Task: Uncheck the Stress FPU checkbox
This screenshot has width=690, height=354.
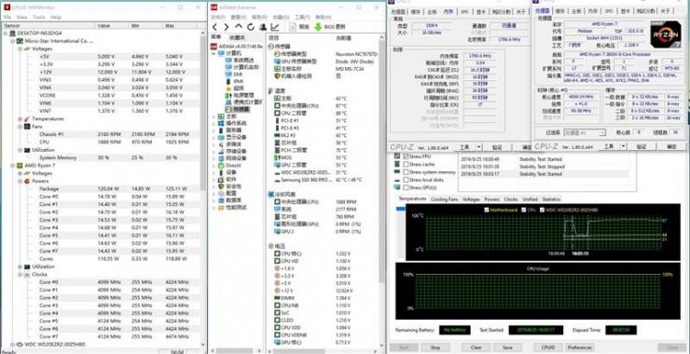Action: 406,157
